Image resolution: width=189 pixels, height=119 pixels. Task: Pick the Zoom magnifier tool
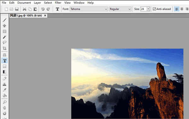click(x=5, y=102)
